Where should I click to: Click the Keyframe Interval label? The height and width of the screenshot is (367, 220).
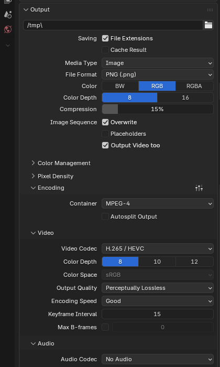[x=72, y=314]
